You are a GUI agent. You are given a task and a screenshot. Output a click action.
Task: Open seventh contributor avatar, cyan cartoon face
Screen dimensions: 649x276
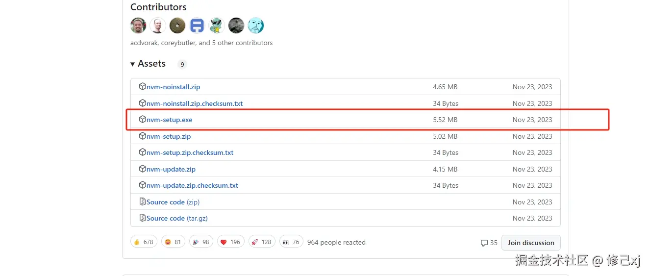[x=256, y=25]
